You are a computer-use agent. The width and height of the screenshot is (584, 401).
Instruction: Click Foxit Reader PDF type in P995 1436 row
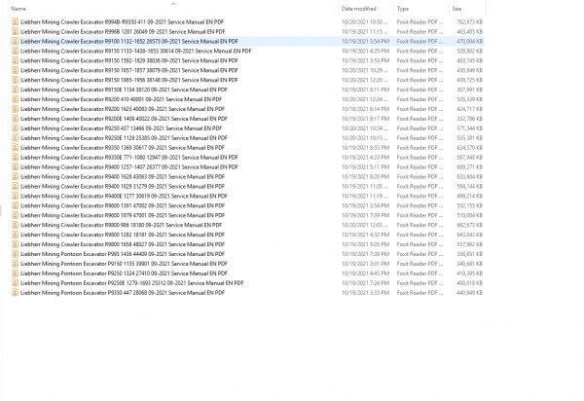(420, 254)
